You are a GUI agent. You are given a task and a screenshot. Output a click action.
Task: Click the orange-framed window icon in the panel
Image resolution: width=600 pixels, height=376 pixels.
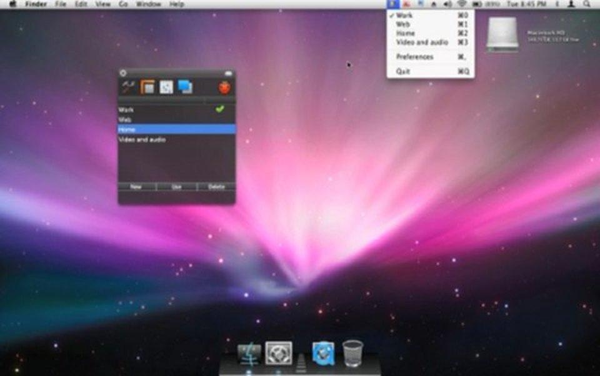[147, 87]
